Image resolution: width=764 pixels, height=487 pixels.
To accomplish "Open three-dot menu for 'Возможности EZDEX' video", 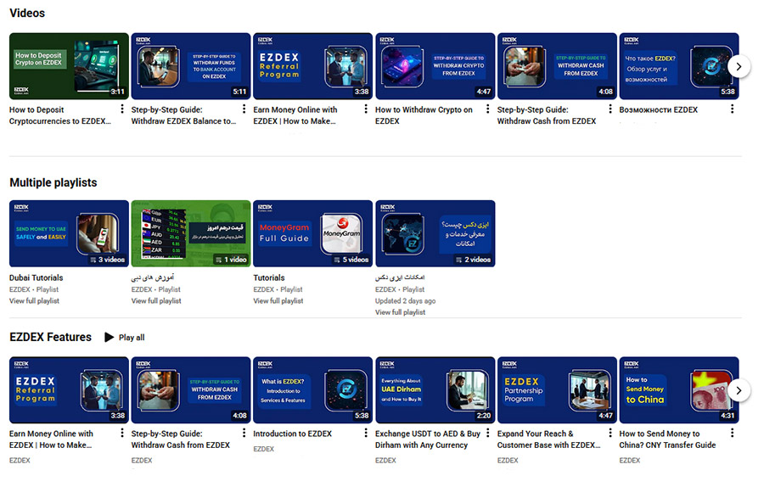I will [732, 110].
